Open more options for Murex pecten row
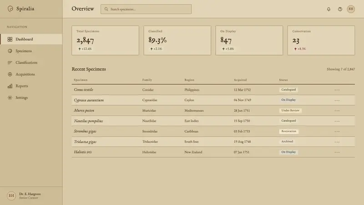This screenshot has width=364, height=205. click(337, 111)
